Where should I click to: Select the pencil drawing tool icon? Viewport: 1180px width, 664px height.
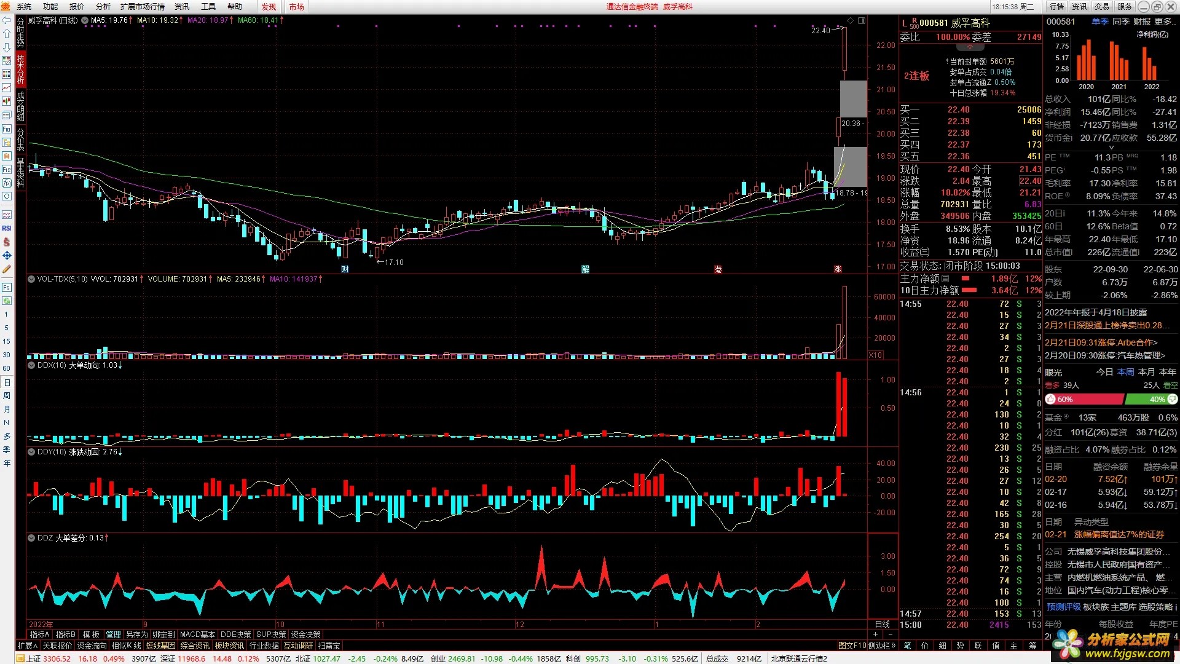7,269
